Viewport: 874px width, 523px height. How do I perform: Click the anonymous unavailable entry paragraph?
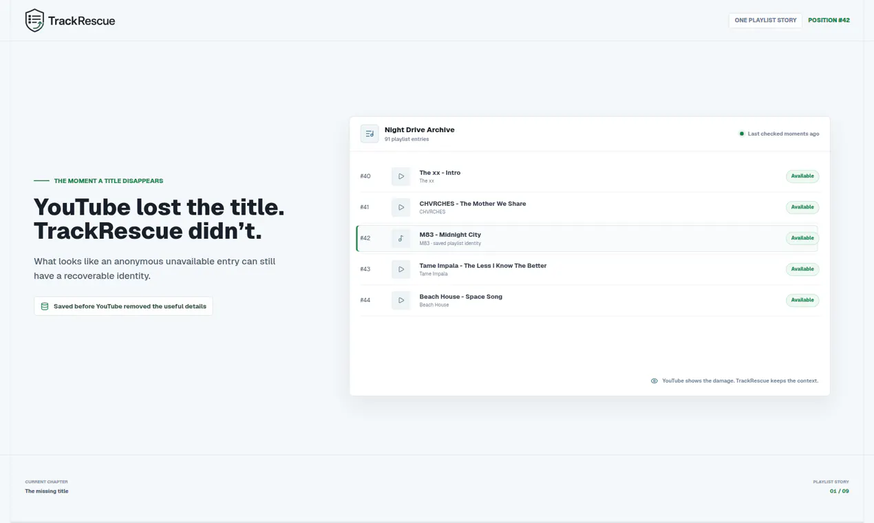tap(155, 268)
